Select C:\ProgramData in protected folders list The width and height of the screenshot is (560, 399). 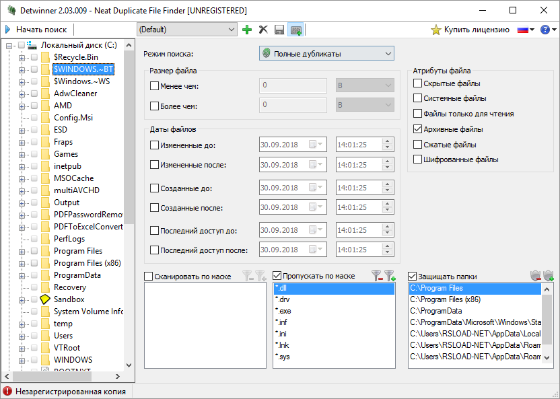[475, 311]
